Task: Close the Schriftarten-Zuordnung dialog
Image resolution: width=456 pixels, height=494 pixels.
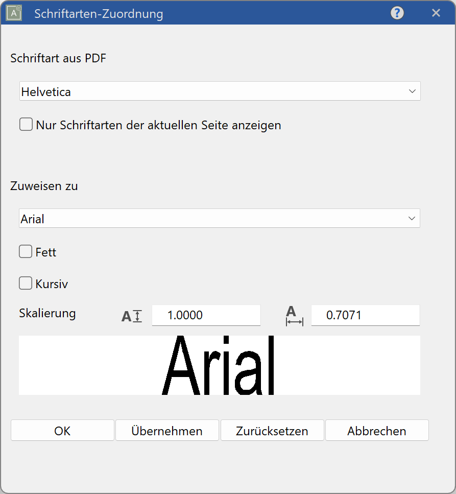Action: pyautogui.click(x=436, y=13)
